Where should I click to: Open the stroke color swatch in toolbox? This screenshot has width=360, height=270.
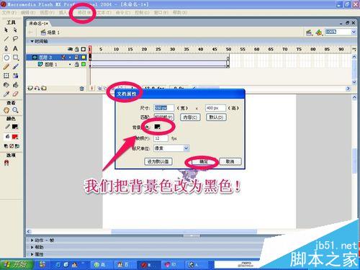(x=15, y=127)
